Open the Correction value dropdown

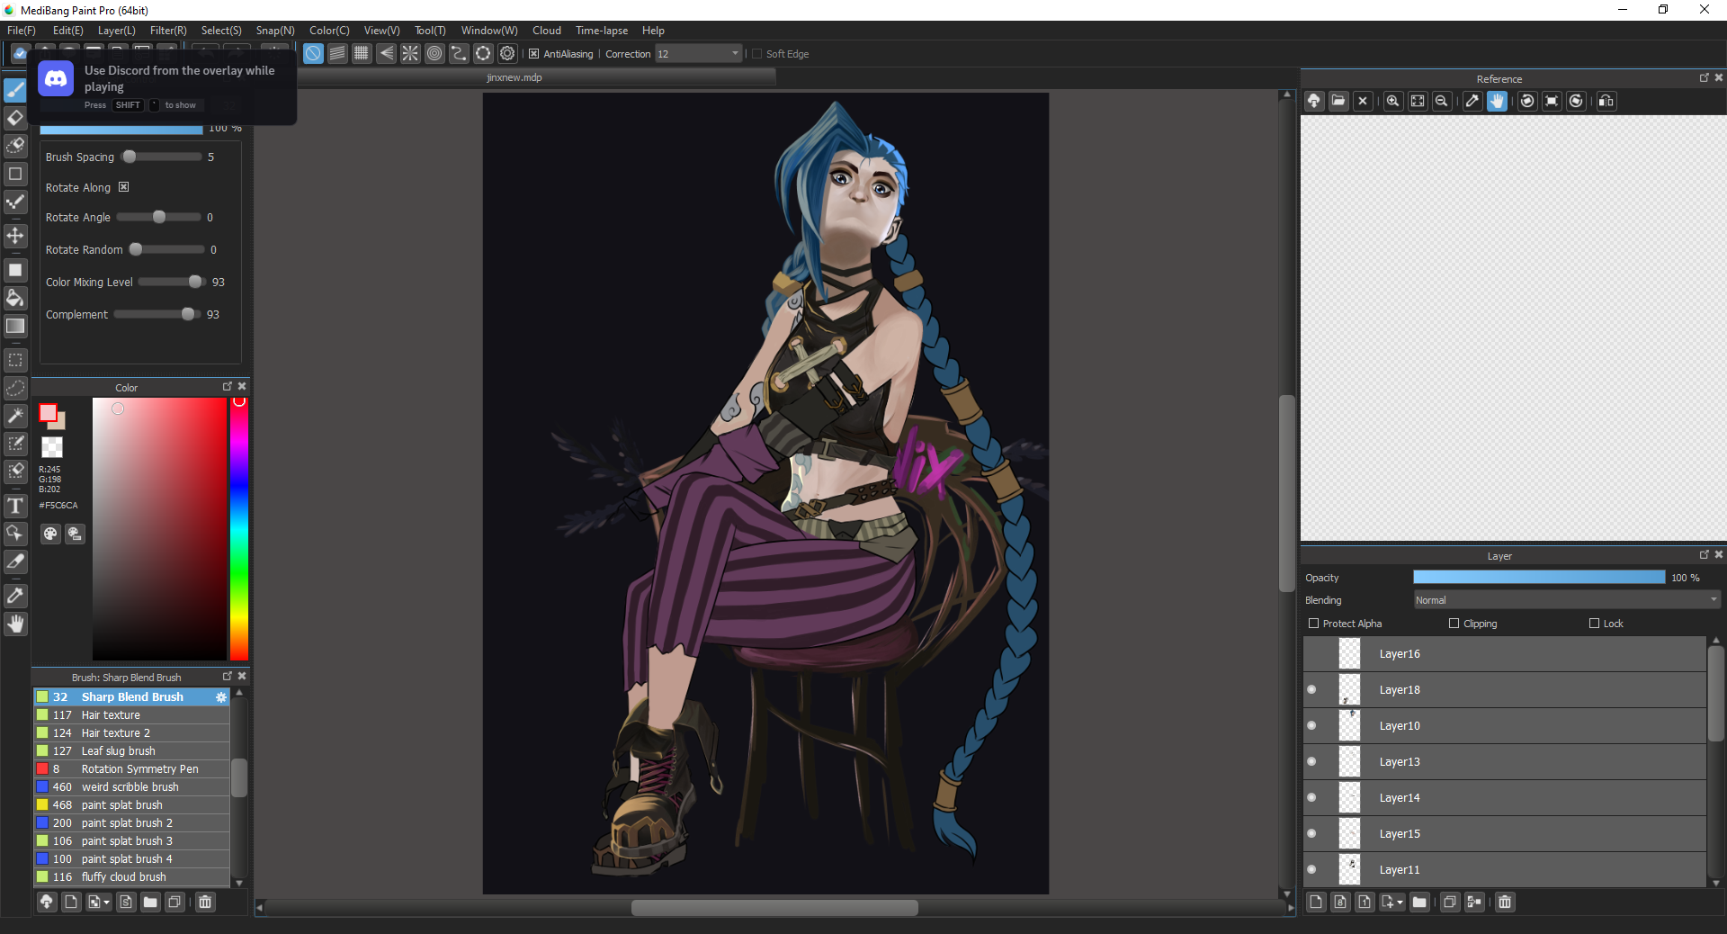[699, 54]
